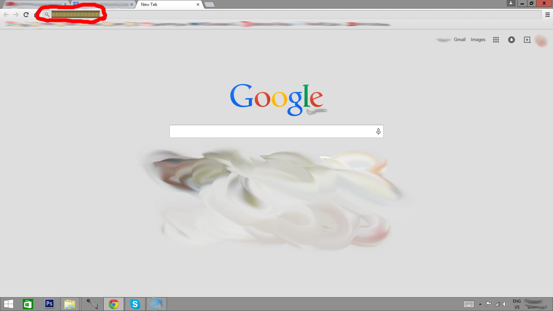Reload the current page
Viewport: 553px width, 311px height.
(26, 15)
